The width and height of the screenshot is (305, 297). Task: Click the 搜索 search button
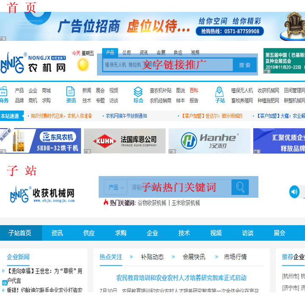click(x=244, y=65)
